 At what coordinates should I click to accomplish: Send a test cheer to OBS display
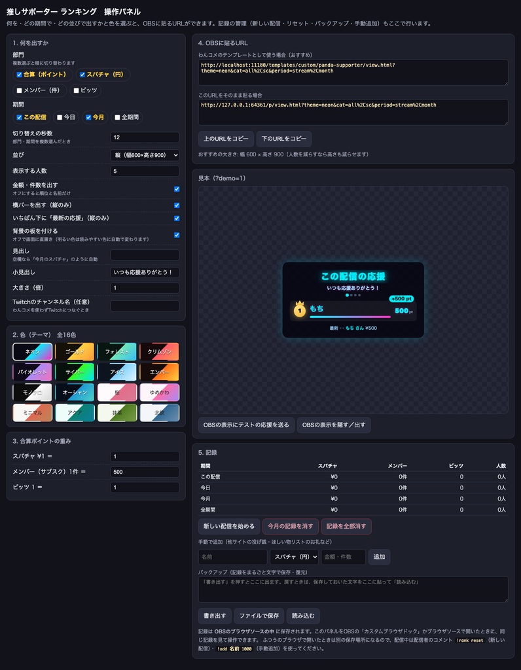click(246, 425)
